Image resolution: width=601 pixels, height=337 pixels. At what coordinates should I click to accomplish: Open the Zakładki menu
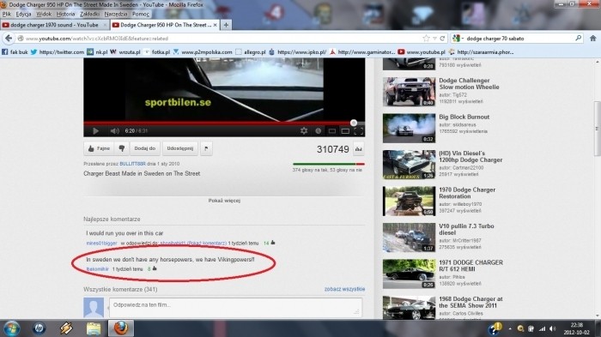[89, 14]
